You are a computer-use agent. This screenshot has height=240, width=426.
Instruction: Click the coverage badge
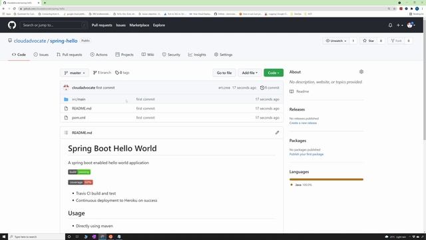coord(81,182)
